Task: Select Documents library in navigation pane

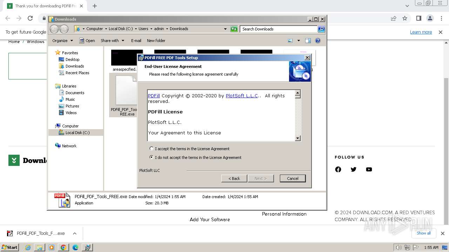Action: point(75,93)
